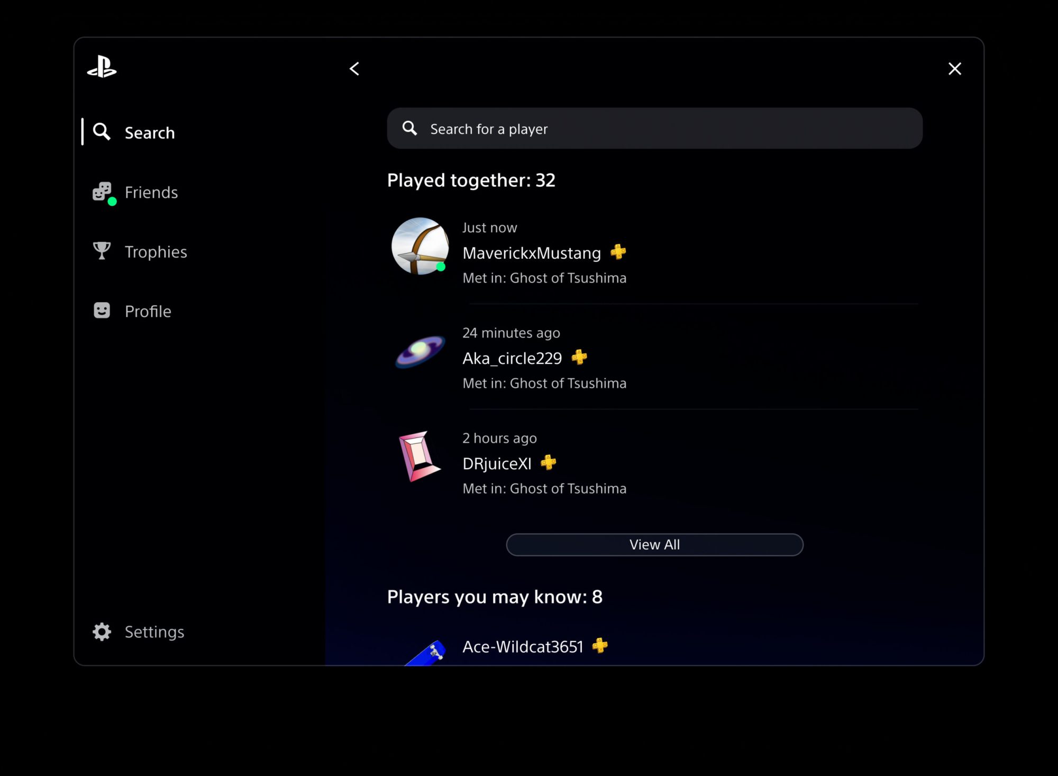Image resolution: width=1058 pixels, height=776 pixels.
Task: Select the Search navigation icon
Action: point(103,132)
